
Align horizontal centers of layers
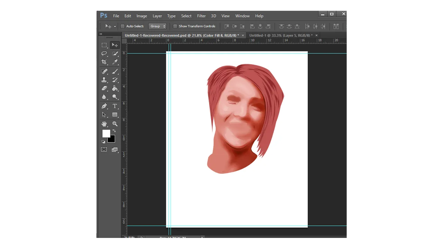(x=260, y=26)
